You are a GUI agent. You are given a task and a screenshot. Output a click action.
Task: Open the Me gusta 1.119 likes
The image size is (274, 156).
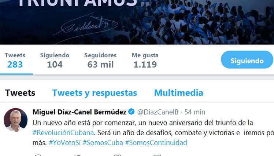(145, 61)
